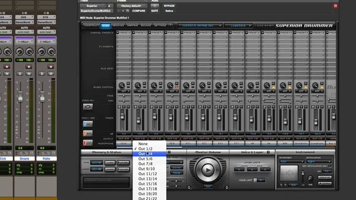Solo the Hats track
This screenshot has height=200, width=356.
click(x=42, y=74)
